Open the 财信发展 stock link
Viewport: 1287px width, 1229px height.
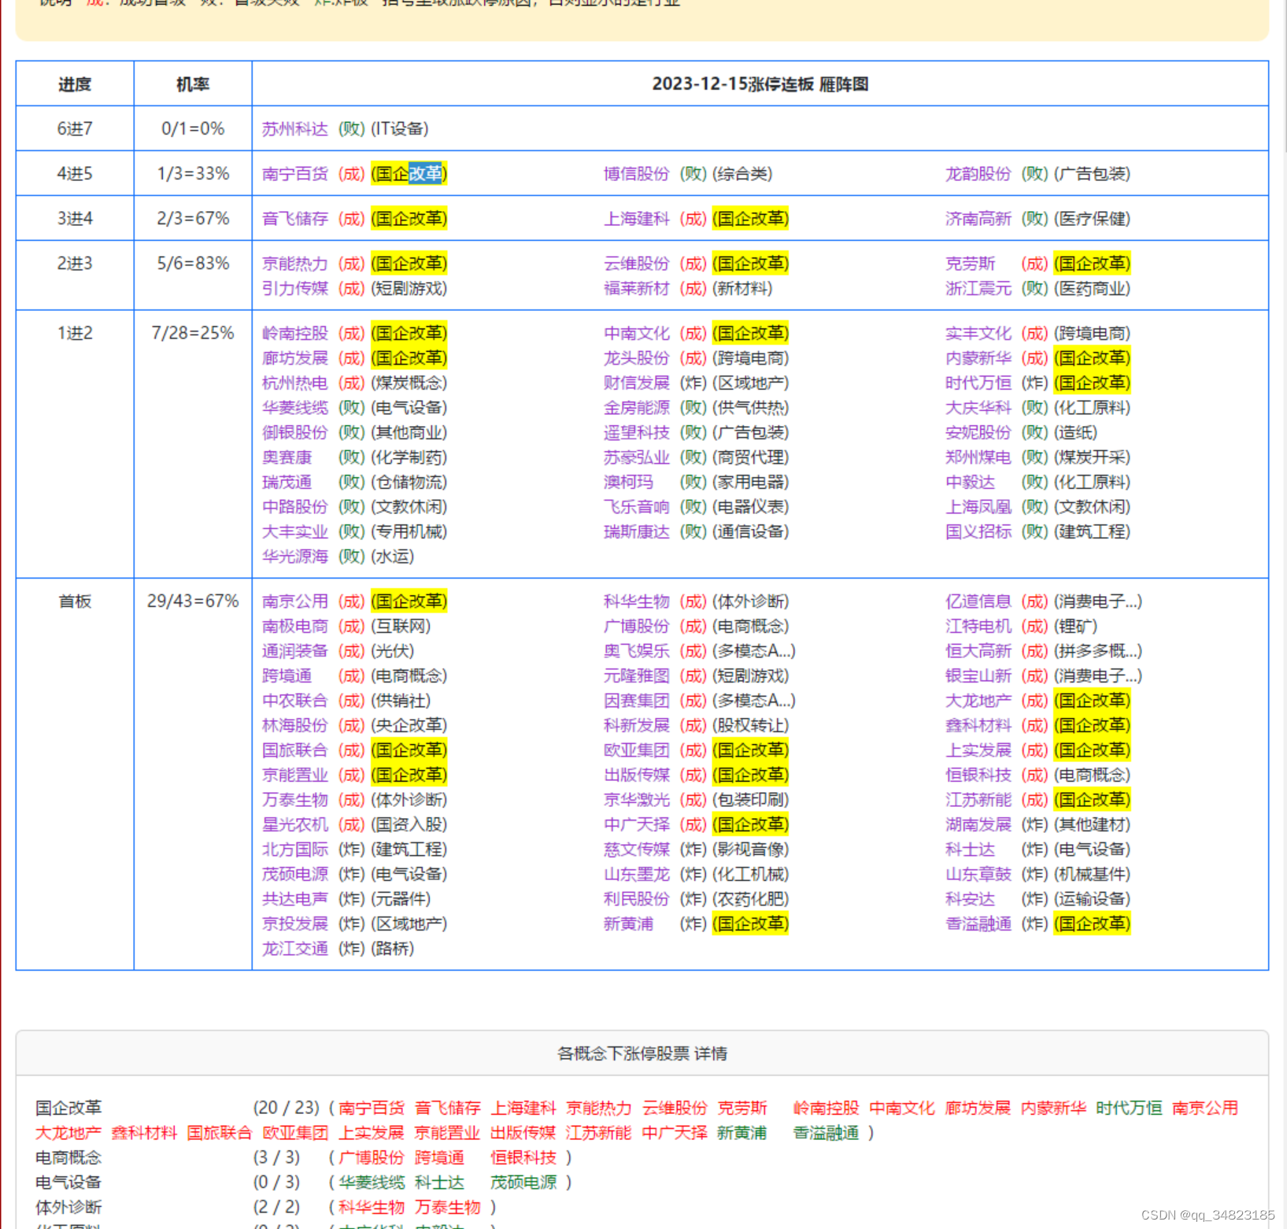click(x=636, y=383)
